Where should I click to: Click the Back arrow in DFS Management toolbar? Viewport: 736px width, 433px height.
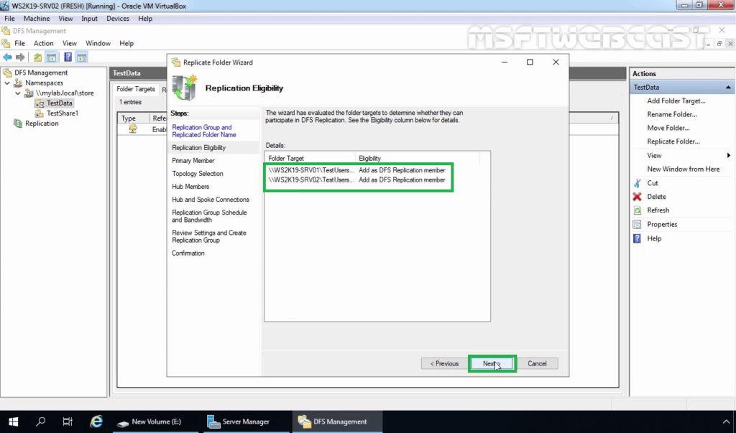pos(7,57)
